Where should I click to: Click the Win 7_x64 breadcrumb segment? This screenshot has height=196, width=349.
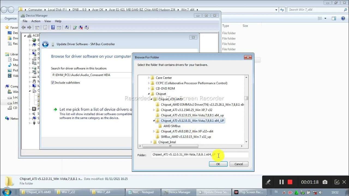188,10
